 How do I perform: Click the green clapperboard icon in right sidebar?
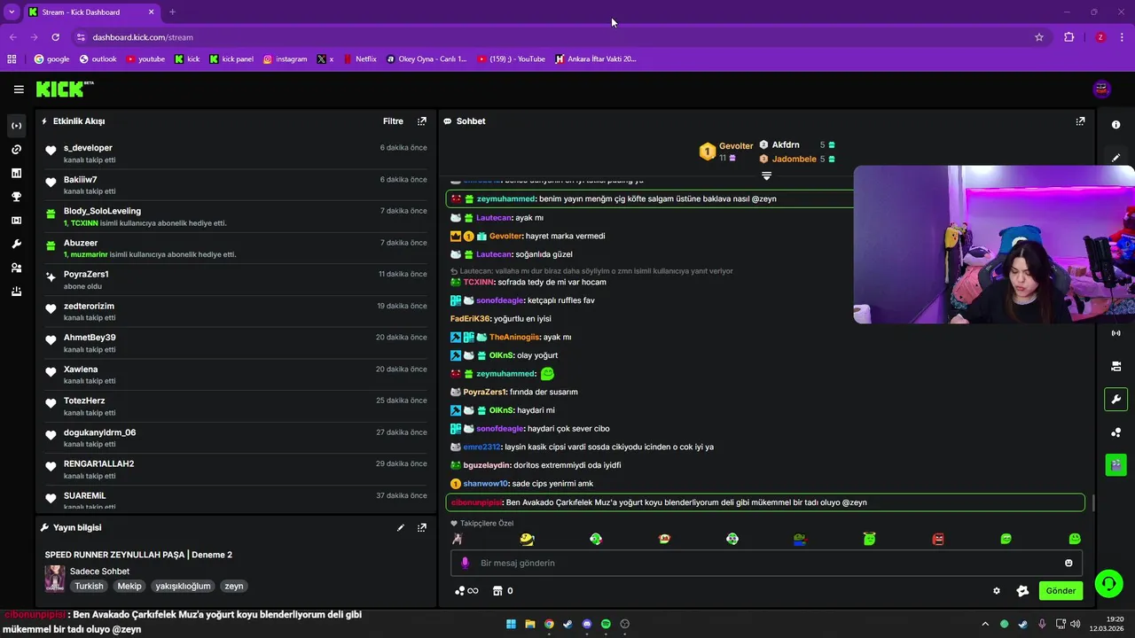pos(1115,463)
